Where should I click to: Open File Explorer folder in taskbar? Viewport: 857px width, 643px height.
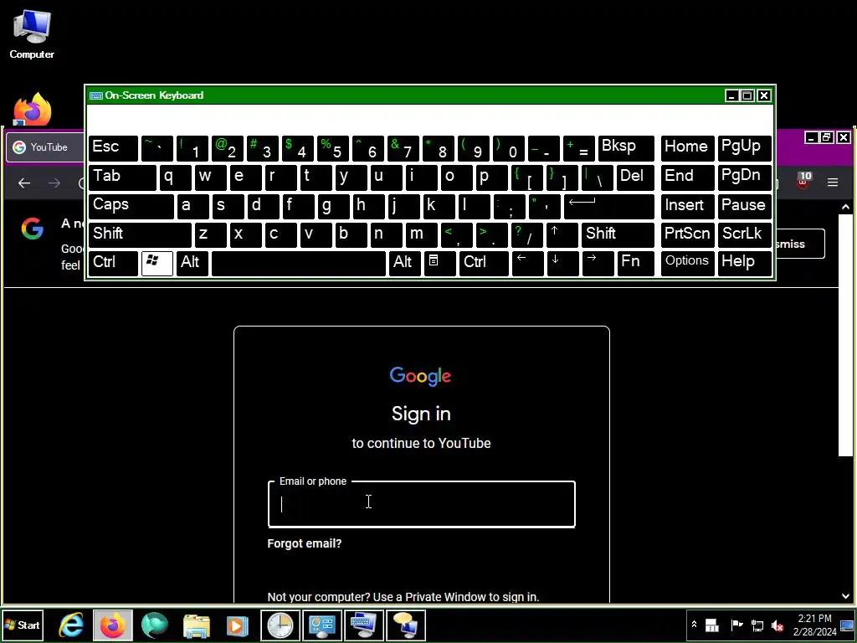click(x=196, y=625)
